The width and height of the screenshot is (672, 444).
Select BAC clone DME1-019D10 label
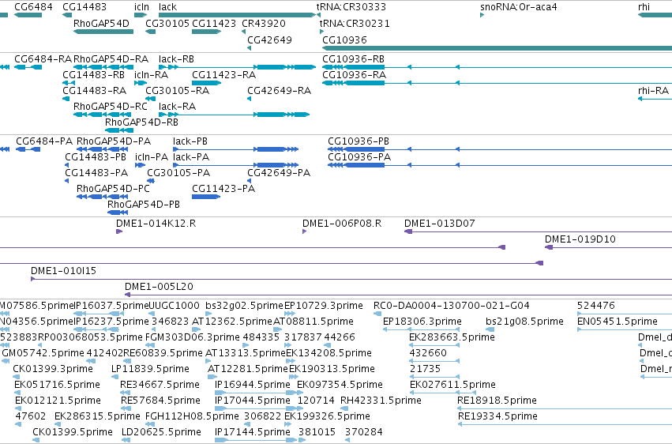point(580,239)
